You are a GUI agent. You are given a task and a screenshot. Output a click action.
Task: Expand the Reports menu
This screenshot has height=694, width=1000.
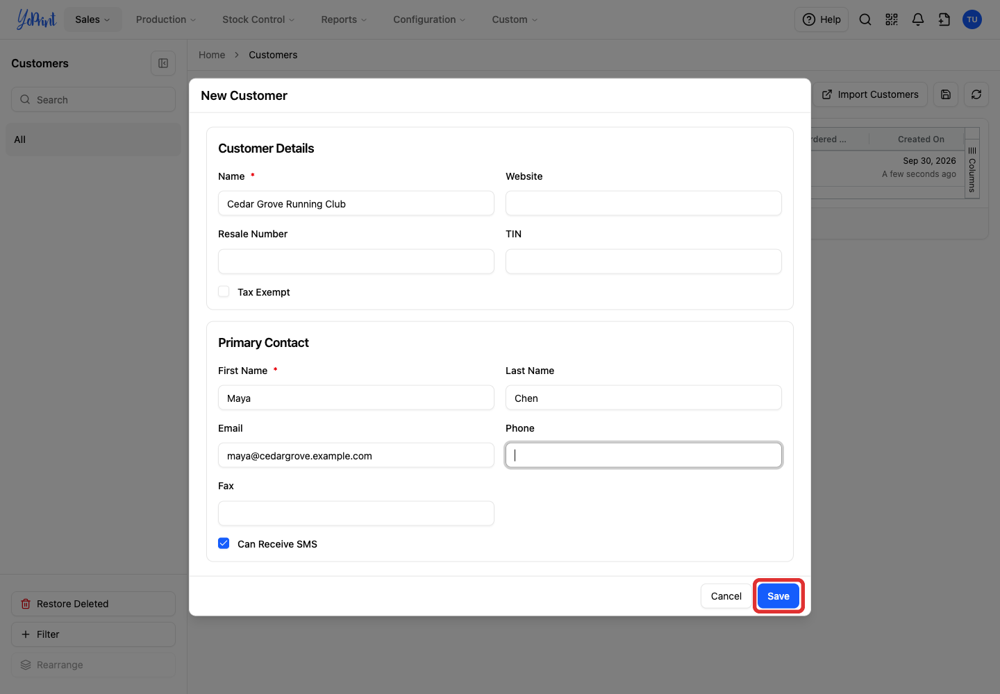(344, 19)
